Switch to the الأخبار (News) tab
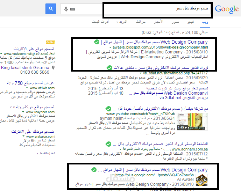The height and width of the screenshot is (191, 241). tap(158, 22)
